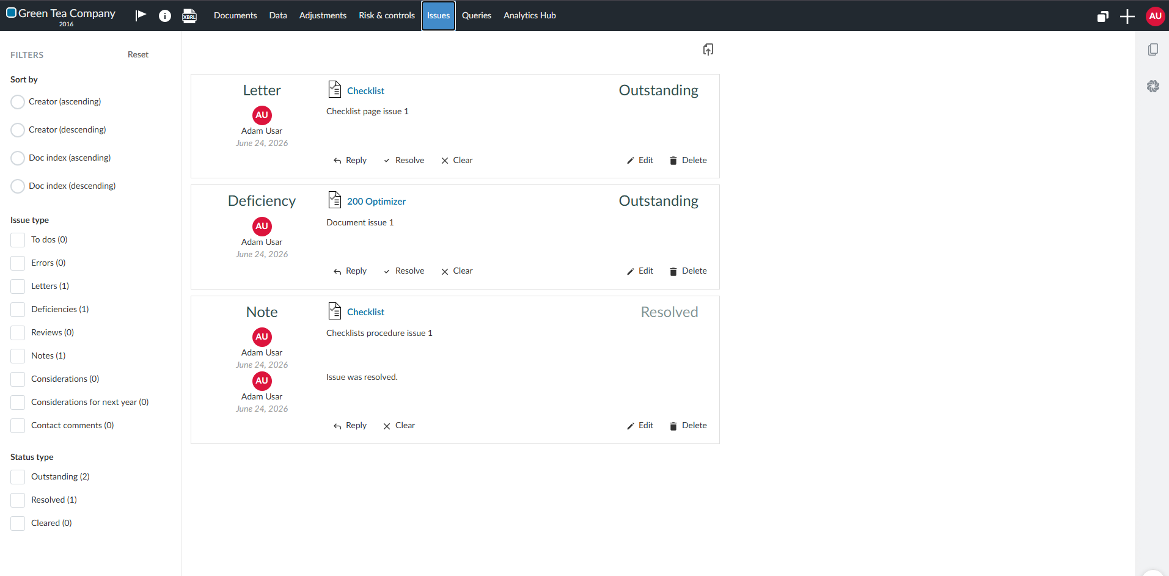Click AU avatar in the Deficiency issue
The height and width of the screenshot is (576, 1169).
262,226
